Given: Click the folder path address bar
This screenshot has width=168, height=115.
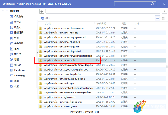Looking at the screenshot, I should [x=103, y=11].
